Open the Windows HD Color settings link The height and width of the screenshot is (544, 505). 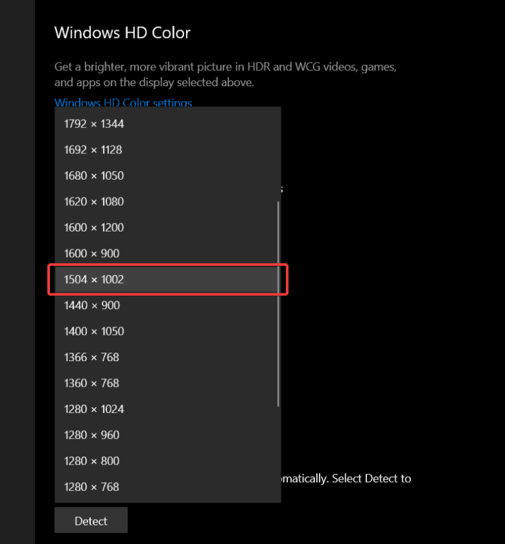(x=123, y=103)
